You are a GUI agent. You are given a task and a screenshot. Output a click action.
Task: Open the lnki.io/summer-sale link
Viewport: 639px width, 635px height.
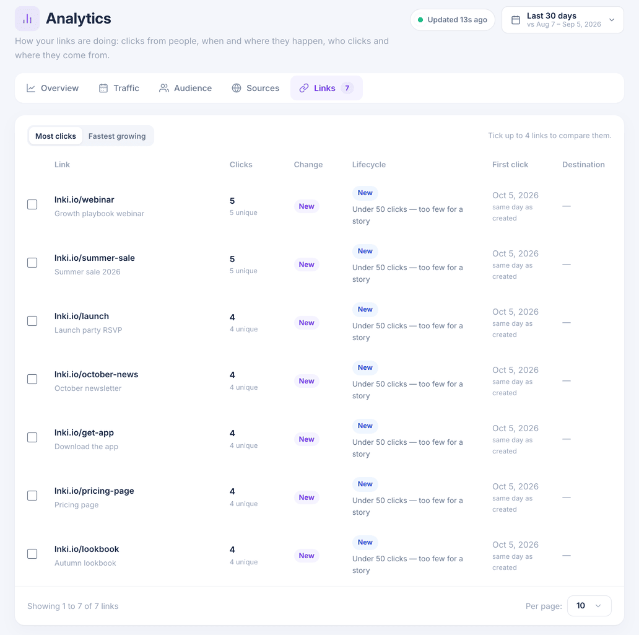[95, 258]
